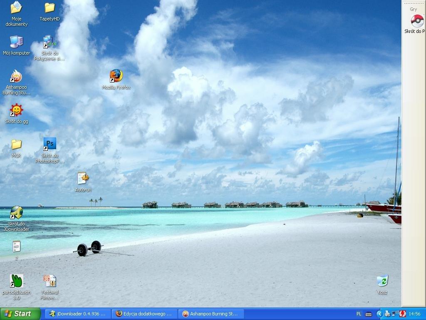Select the Kosz recycle bin icon

coord(382,281)
